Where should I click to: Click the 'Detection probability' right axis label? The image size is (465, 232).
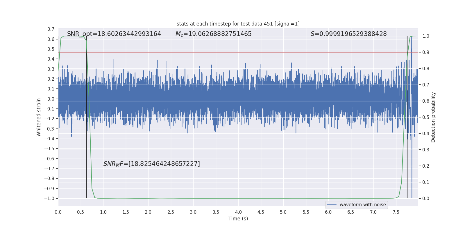coord(433,117)
